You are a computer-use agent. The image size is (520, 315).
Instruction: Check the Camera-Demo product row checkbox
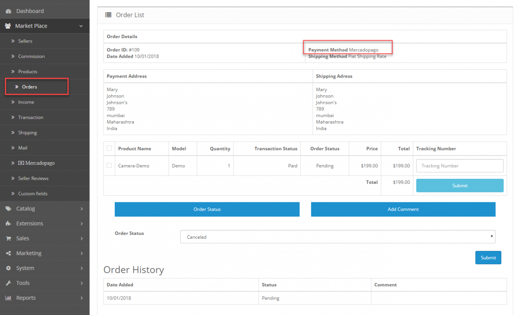pos(109,166)
